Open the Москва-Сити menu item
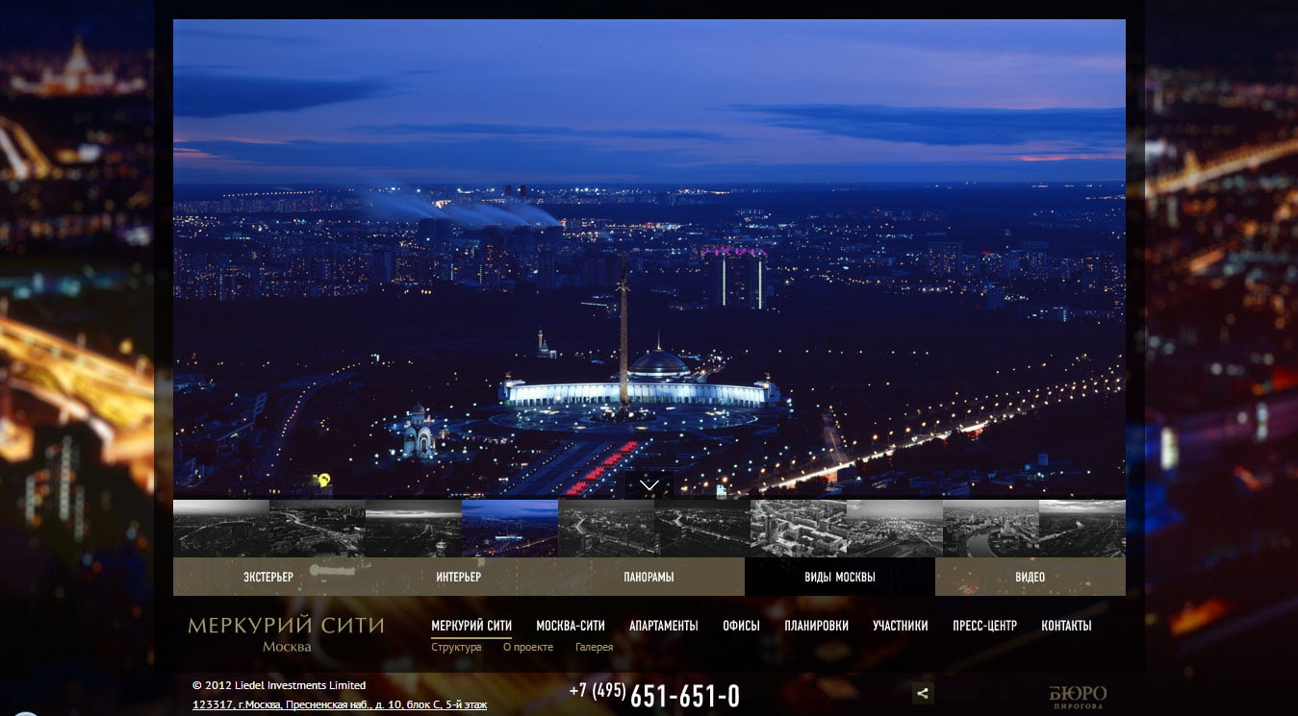Viewport: 1298px width, 716px height. pos(571,626)
